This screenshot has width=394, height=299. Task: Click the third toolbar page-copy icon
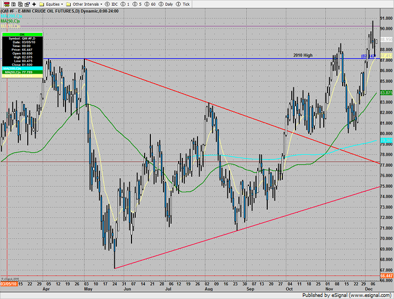20,4
